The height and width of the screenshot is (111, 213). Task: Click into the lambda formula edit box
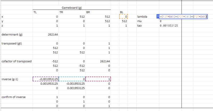point(183,17)
